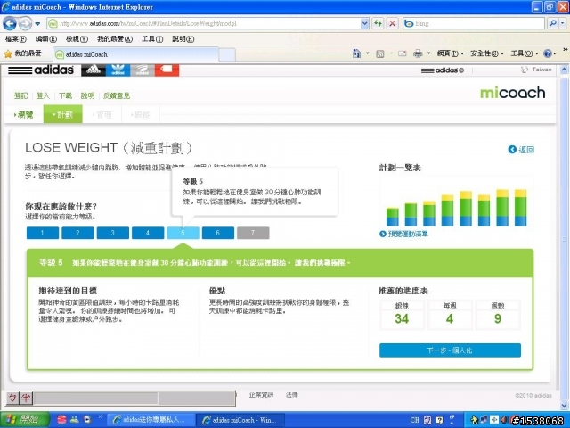Click the Help question mark icon

[548, 53]
